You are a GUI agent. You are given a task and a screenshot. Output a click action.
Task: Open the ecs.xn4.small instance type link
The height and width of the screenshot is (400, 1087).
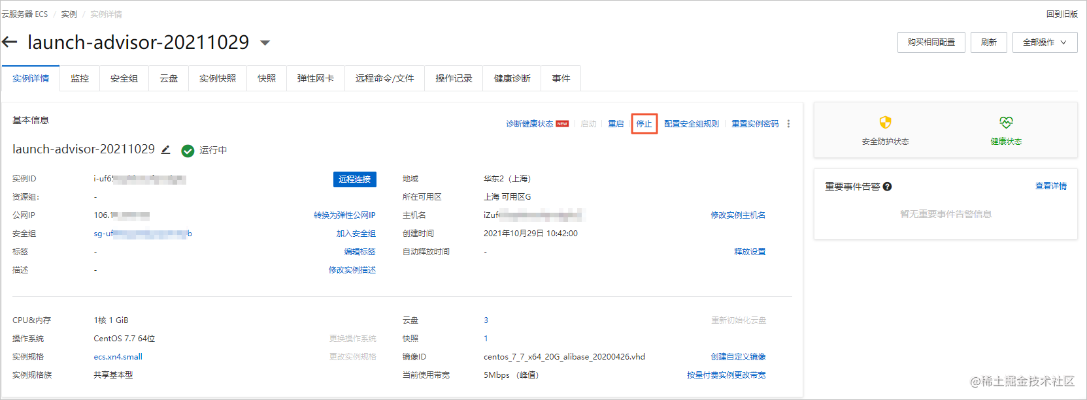(118, 357)
